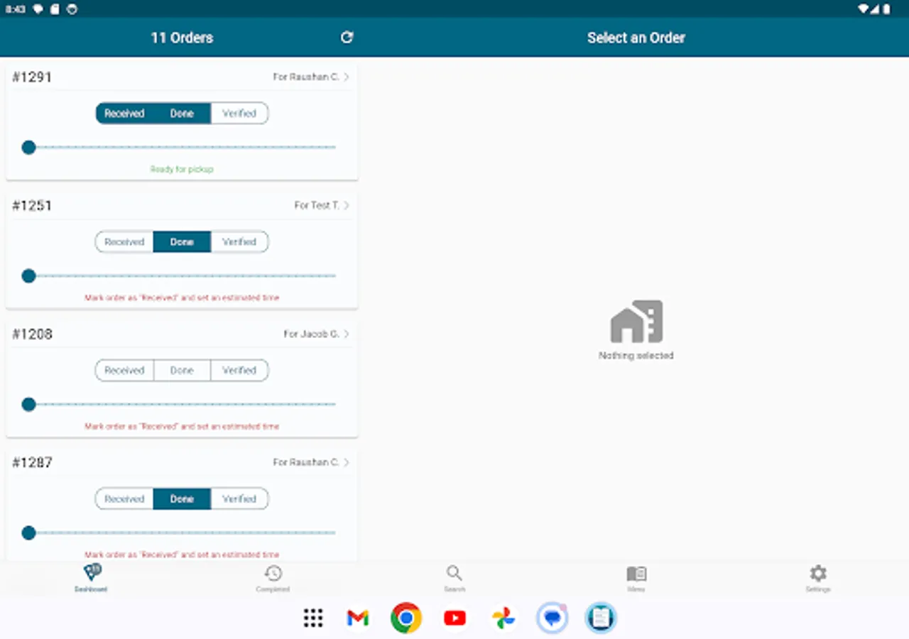Launch YouTube from the dock

(x=454, y=618)
